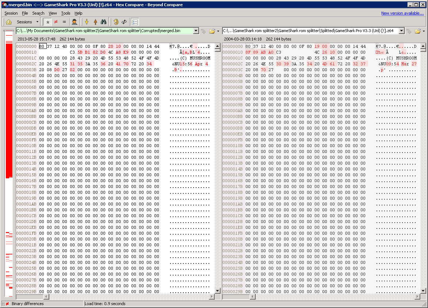This screenshot has height=308, width=428.
Task: Click the vertical scrollbar thumb of the left pane
Action: 218,50
